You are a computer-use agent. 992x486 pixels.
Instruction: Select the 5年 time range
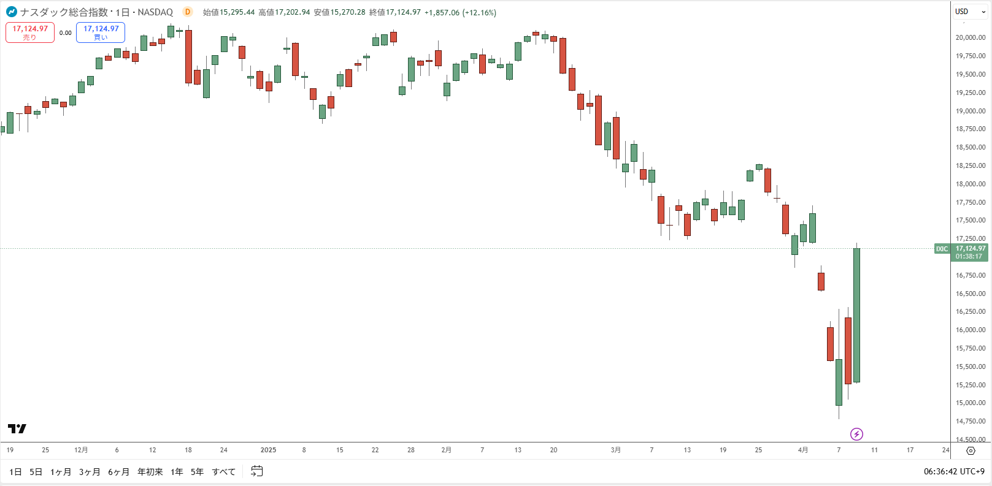point(197,472)
